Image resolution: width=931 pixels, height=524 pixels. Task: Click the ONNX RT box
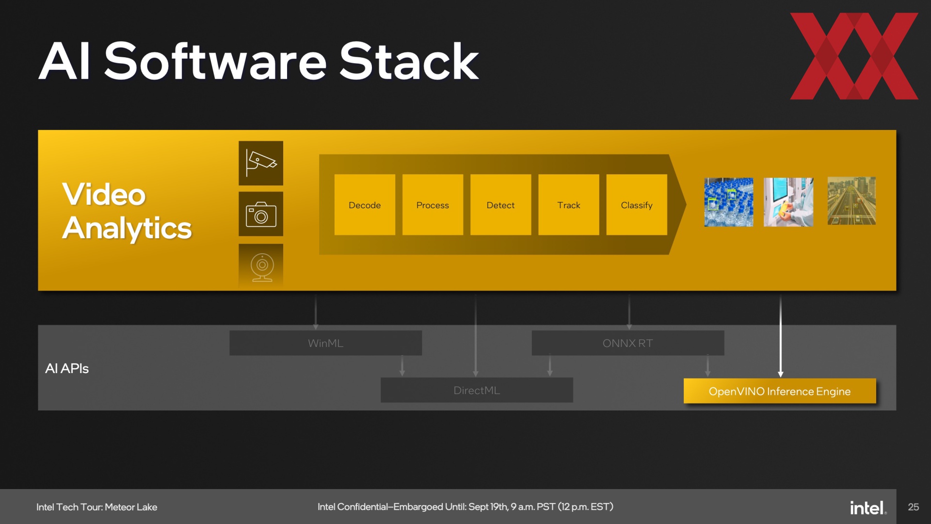628,343
